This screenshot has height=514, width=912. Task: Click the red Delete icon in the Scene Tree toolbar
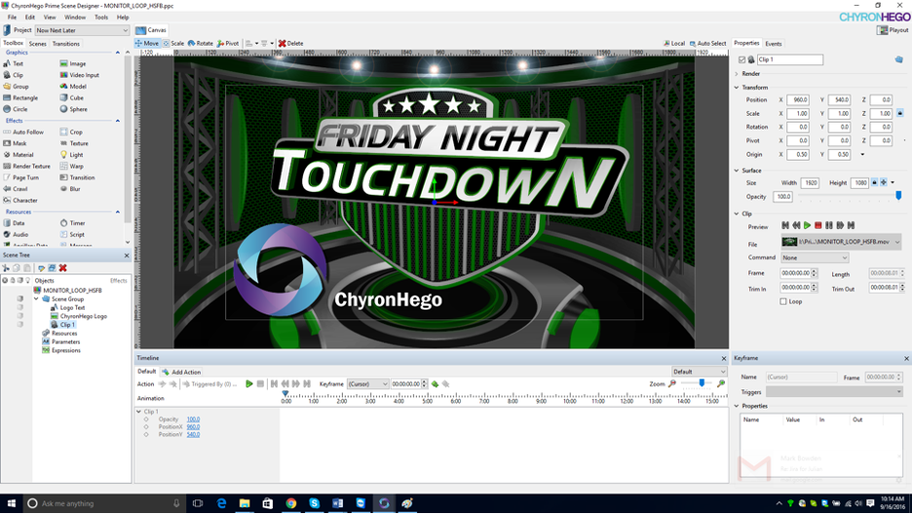pyautogui.click(x=62, y=268)
